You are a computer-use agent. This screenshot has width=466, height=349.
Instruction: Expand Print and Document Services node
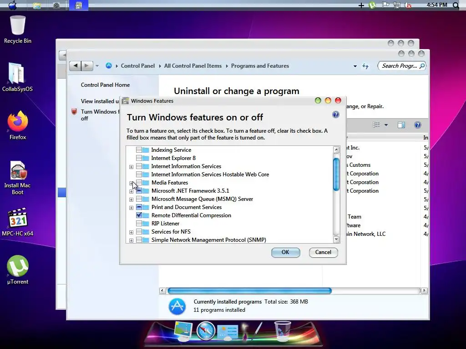(x=131, y=208)
